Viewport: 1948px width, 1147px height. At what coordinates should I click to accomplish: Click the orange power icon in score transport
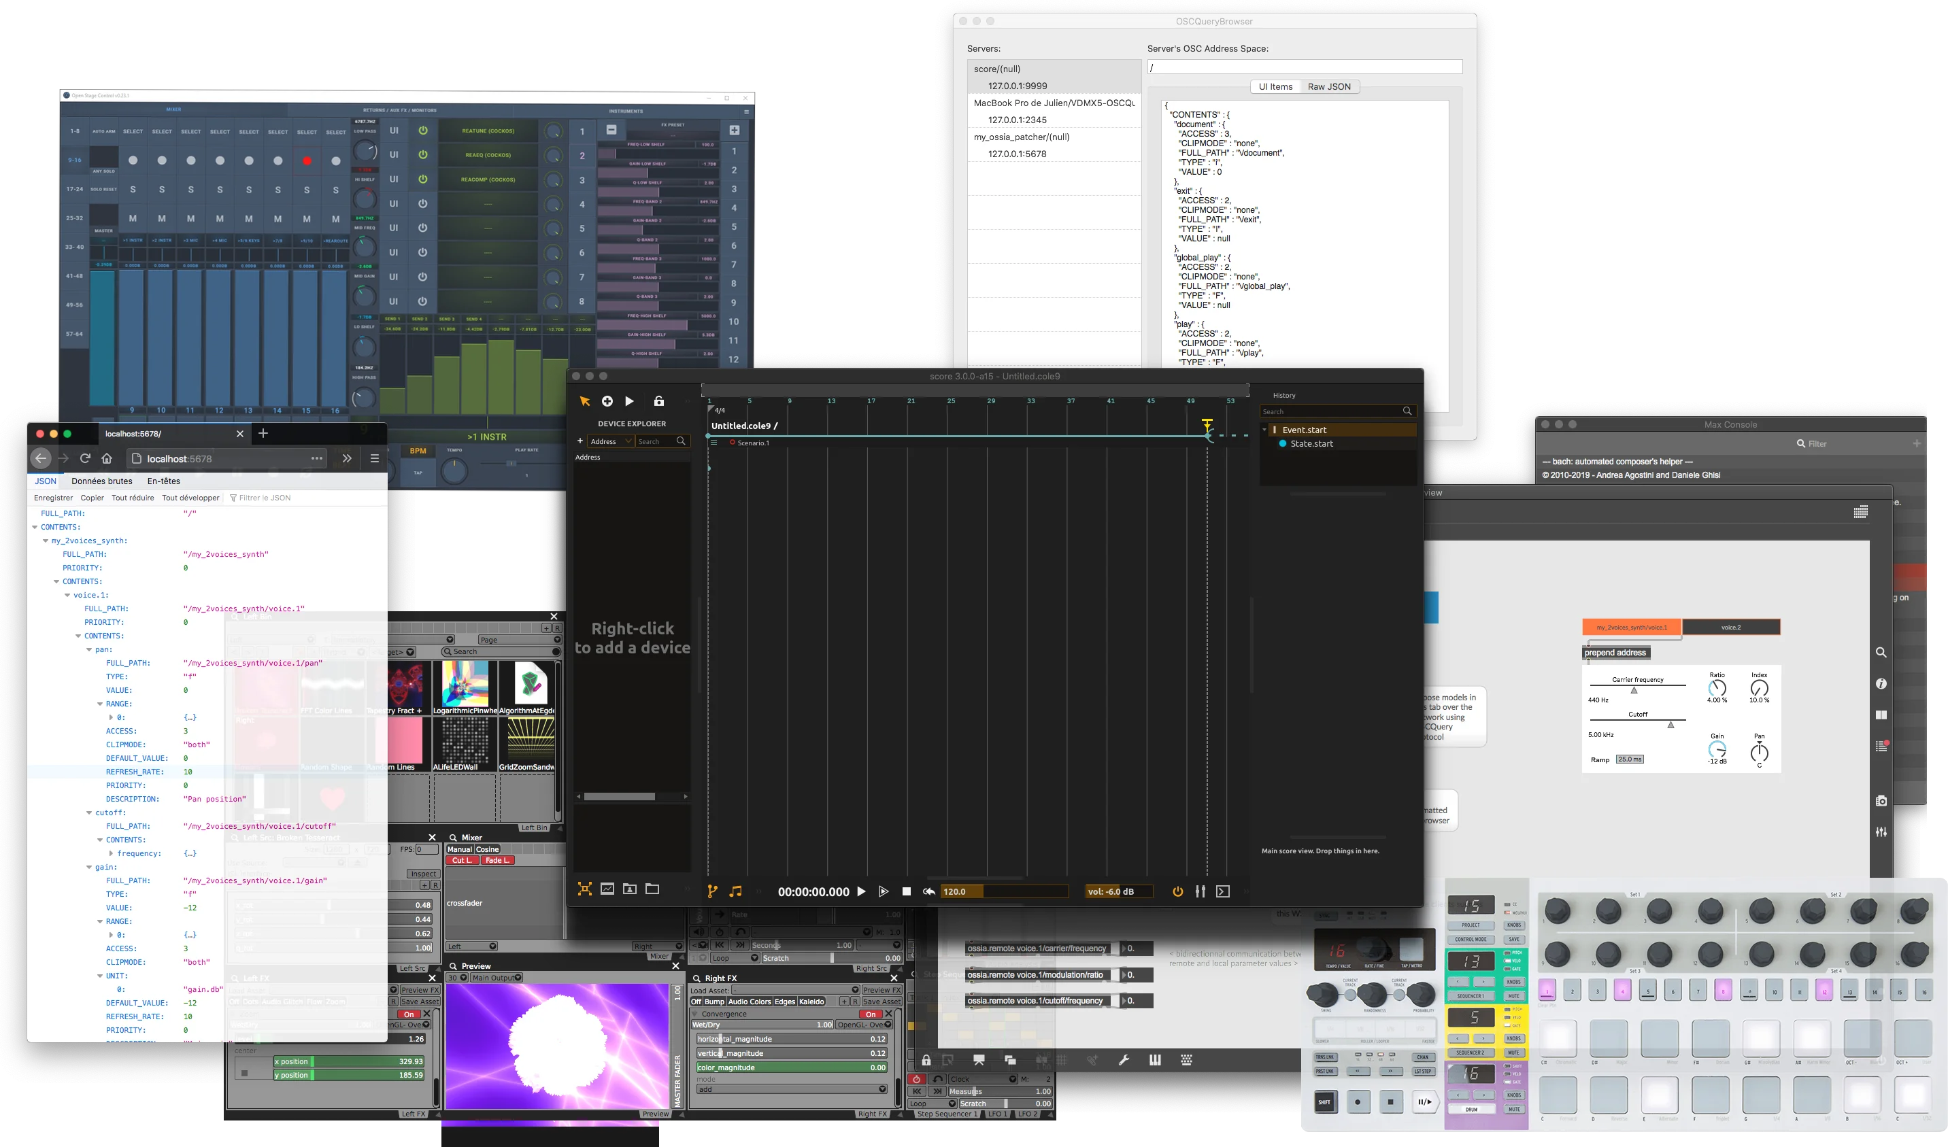pos(1177,891)
